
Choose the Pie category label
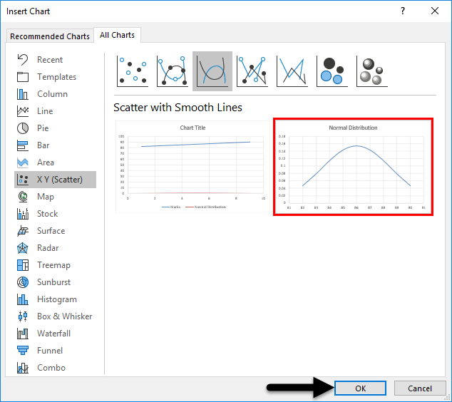(43, 128)
